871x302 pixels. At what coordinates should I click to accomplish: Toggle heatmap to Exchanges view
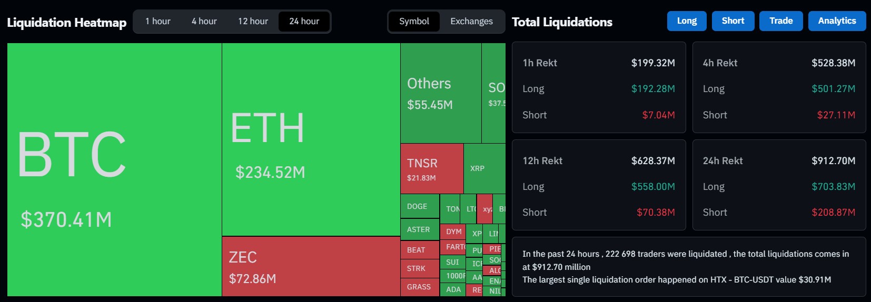point(471,22)
